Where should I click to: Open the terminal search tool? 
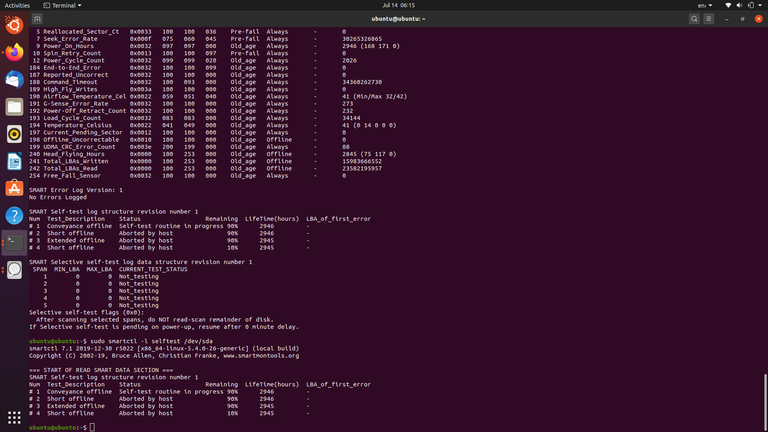pos(694,19)
